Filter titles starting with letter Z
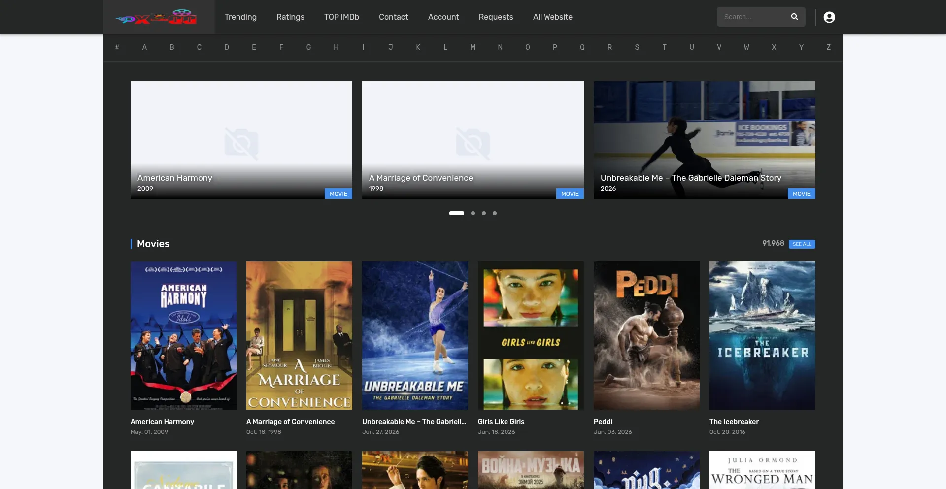Image resolution: width=946 pixels, height=489 pixels. [829, 47]
